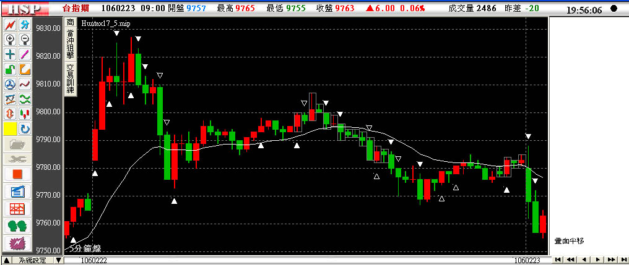Zoom in with the plus magnifier
This screenshot has width=629, height=265.
(10, 40)
